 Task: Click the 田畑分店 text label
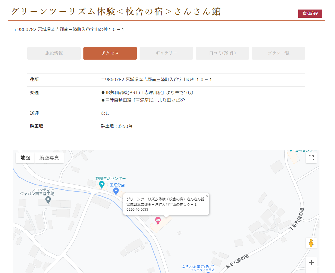[x=117, y=185]
